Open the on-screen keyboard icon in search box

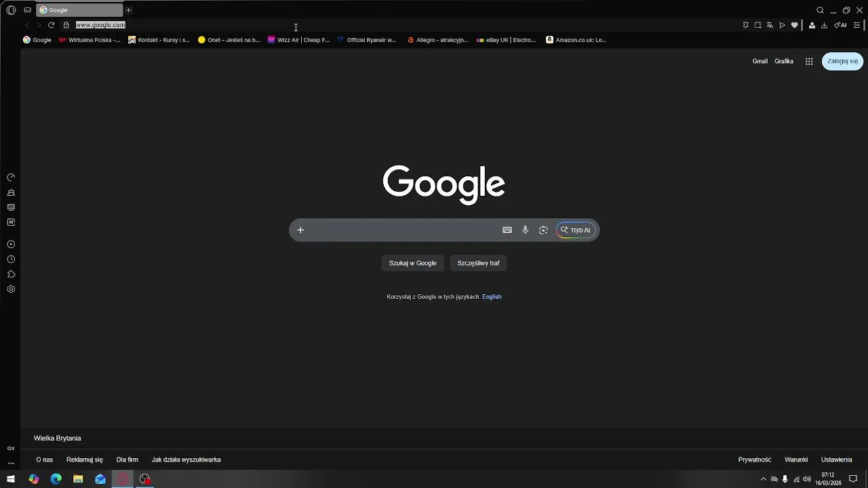(x=507, y=230)
